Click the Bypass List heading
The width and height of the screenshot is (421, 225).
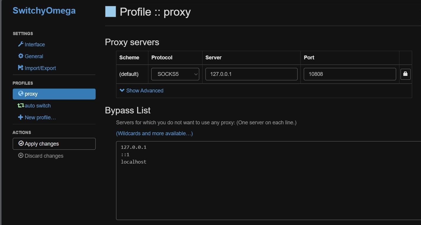coord(128,110)
